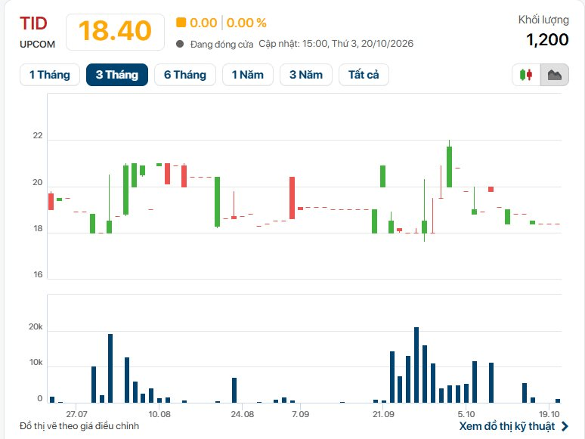This screenshot has width=585, height=439.
Task: Click the 18 price axis label
Action: [38, 229]
